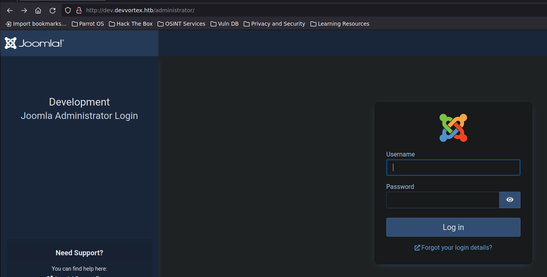Focus the Username input field
547x277 pixels.
coord(453,168)
